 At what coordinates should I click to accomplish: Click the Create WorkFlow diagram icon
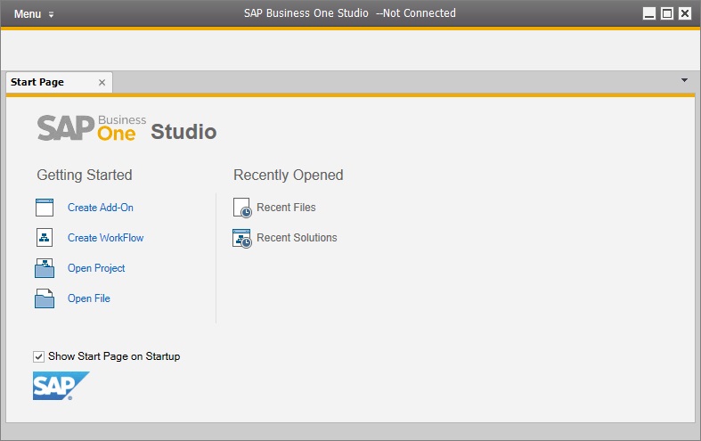point(45,238)
